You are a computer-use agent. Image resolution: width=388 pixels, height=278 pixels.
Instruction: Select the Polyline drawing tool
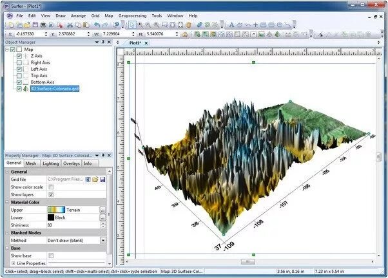click(x=247, y=24)
